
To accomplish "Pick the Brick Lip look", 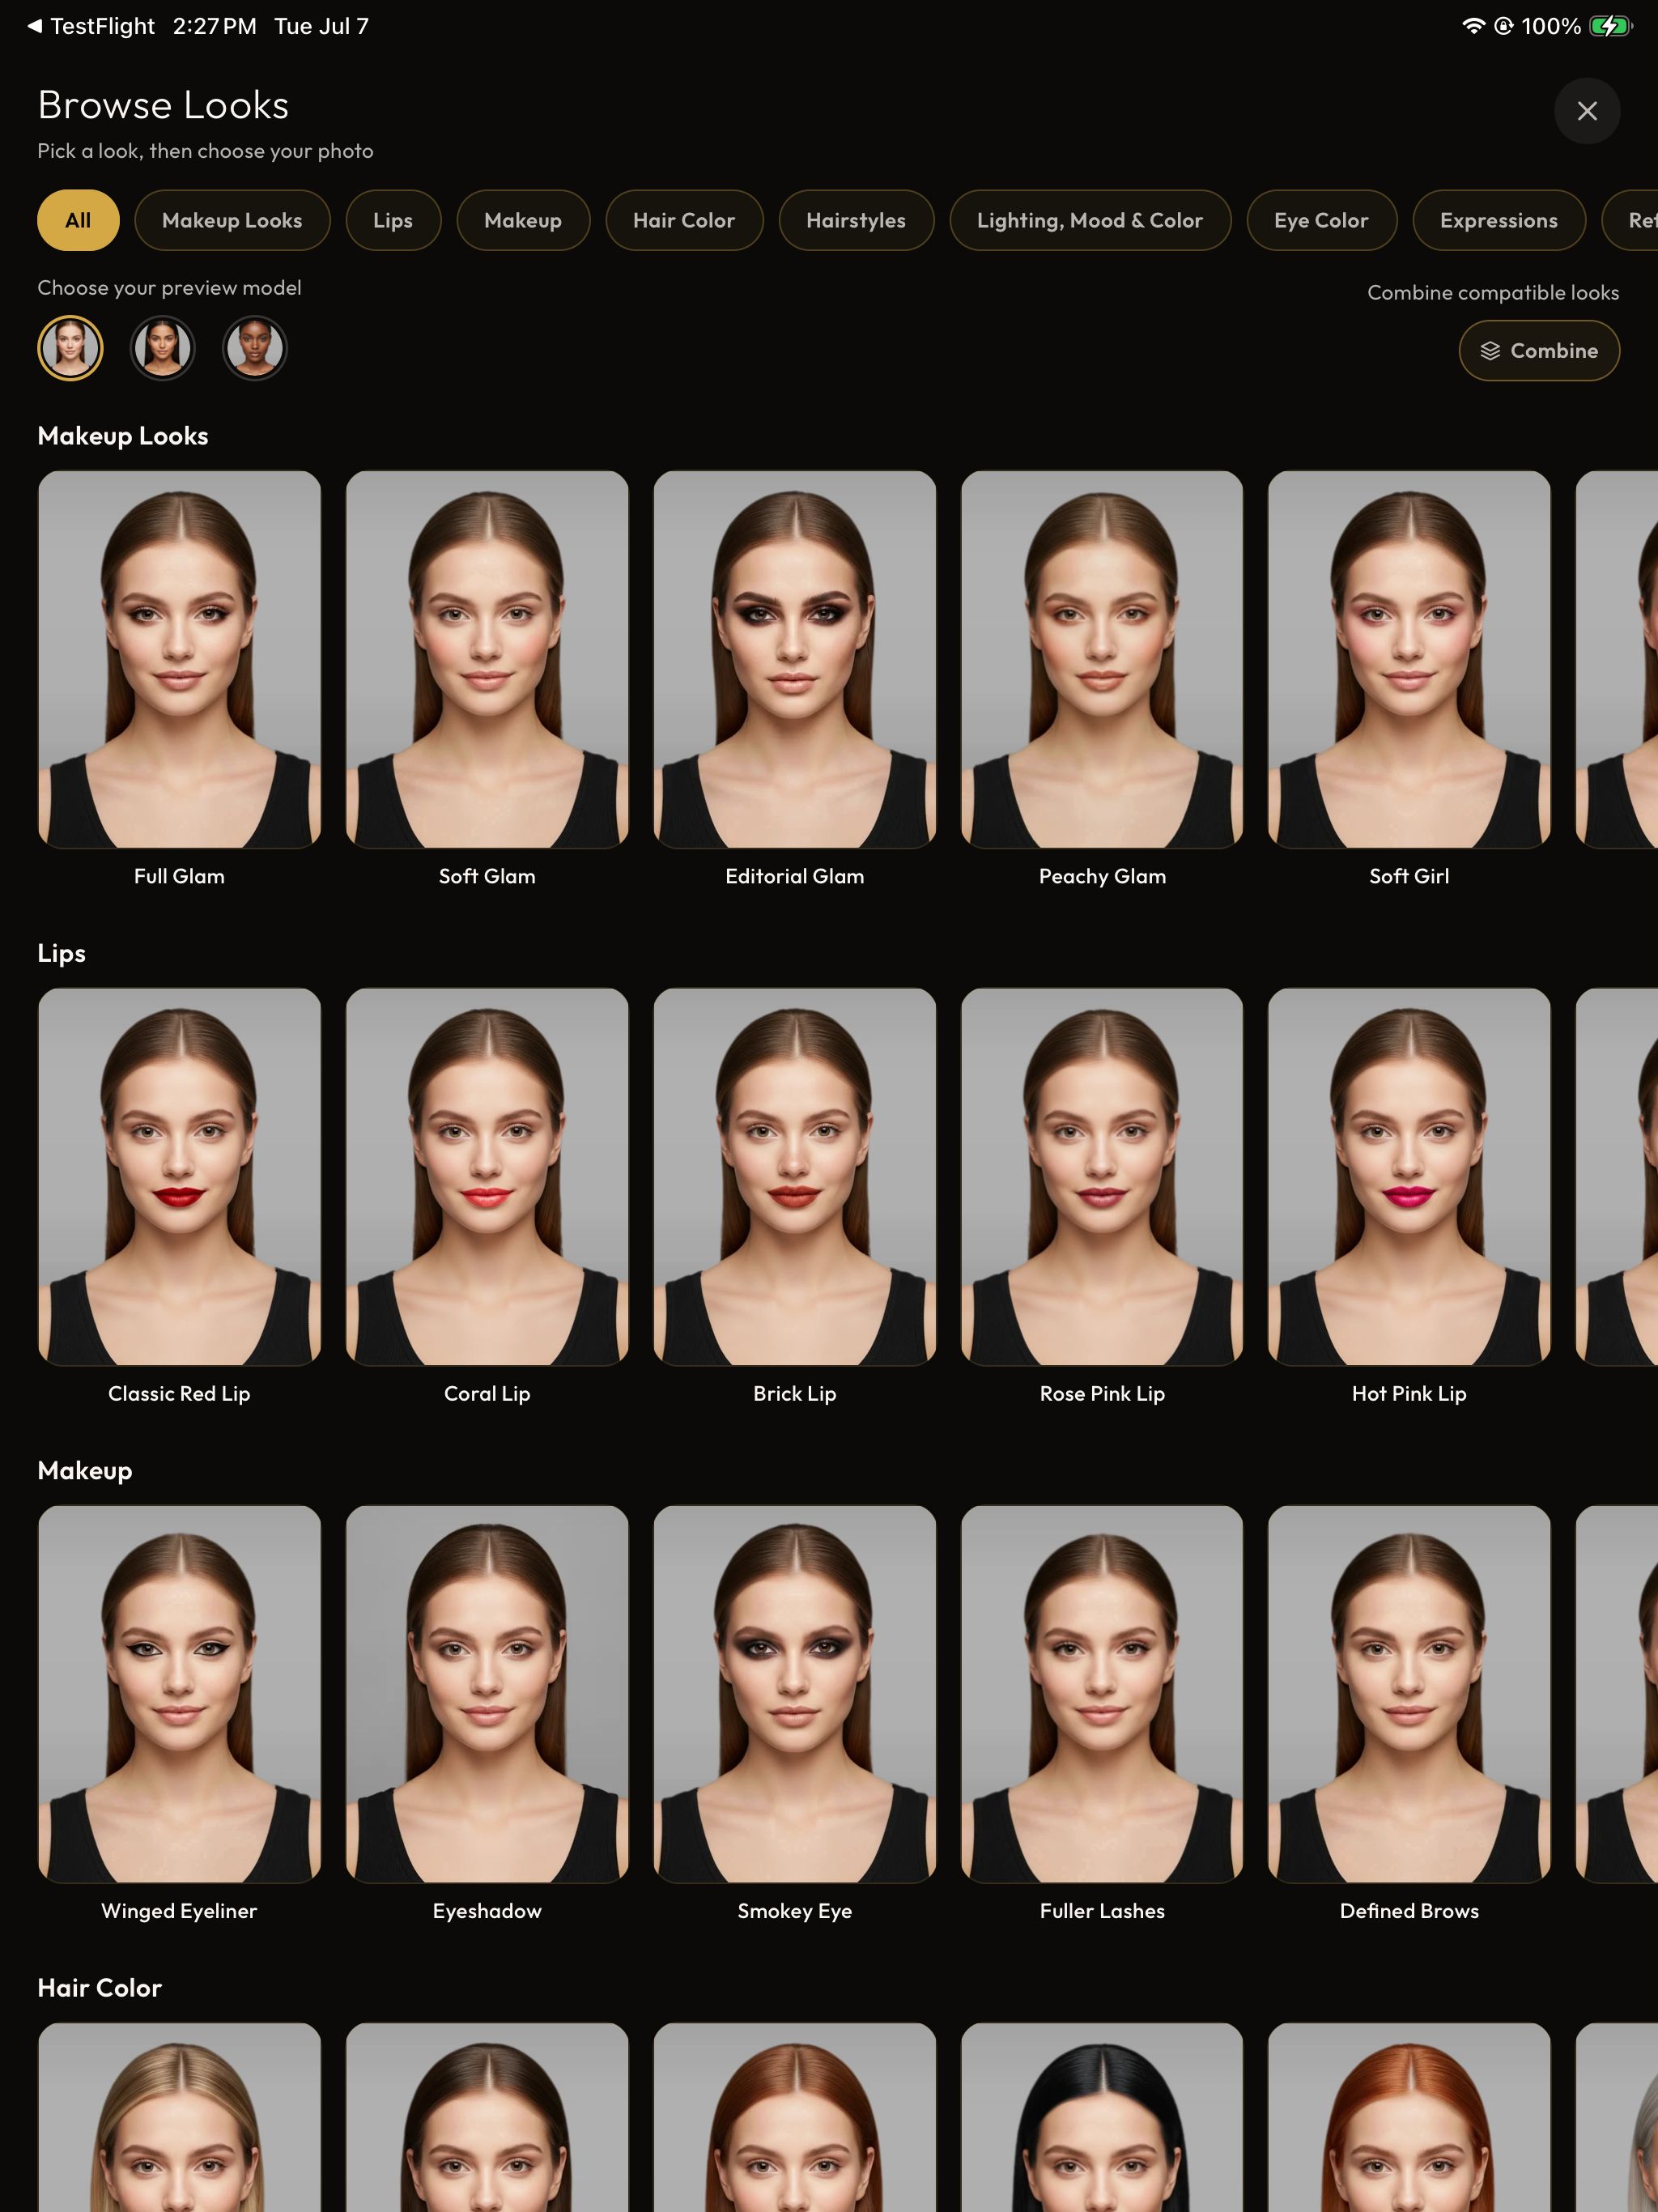I will 795,1177.
